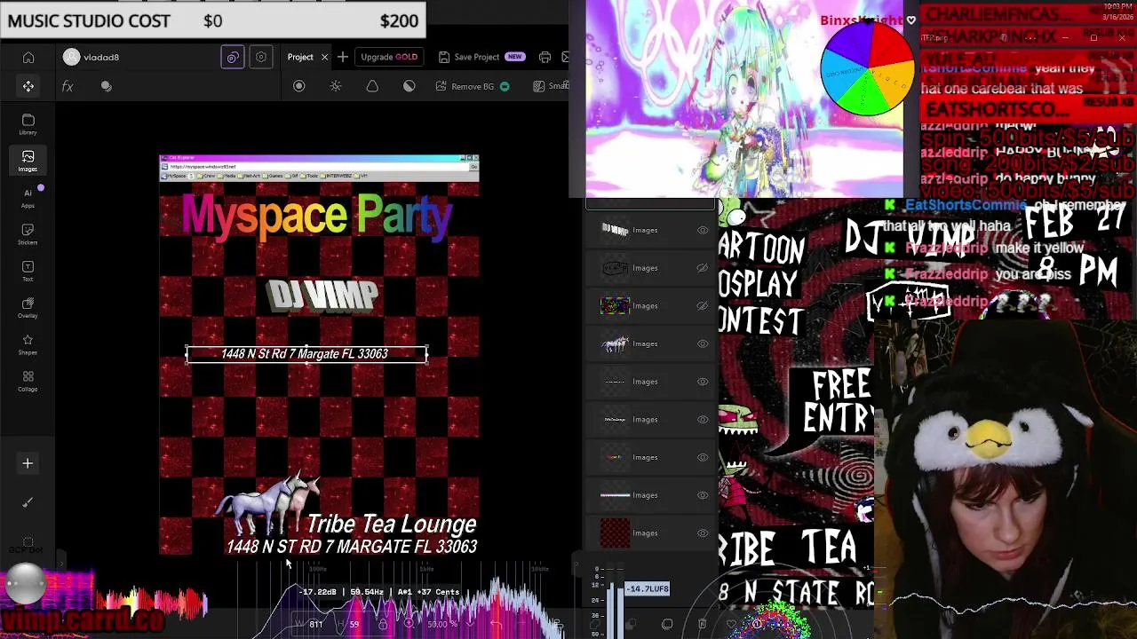Select the vignette circle tool
Screen dimensions: 1137x639
(299, 86)
